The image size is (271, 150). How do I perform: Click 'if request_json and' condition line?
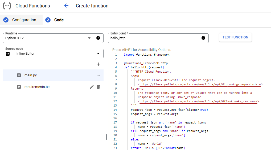coord(169,122)
